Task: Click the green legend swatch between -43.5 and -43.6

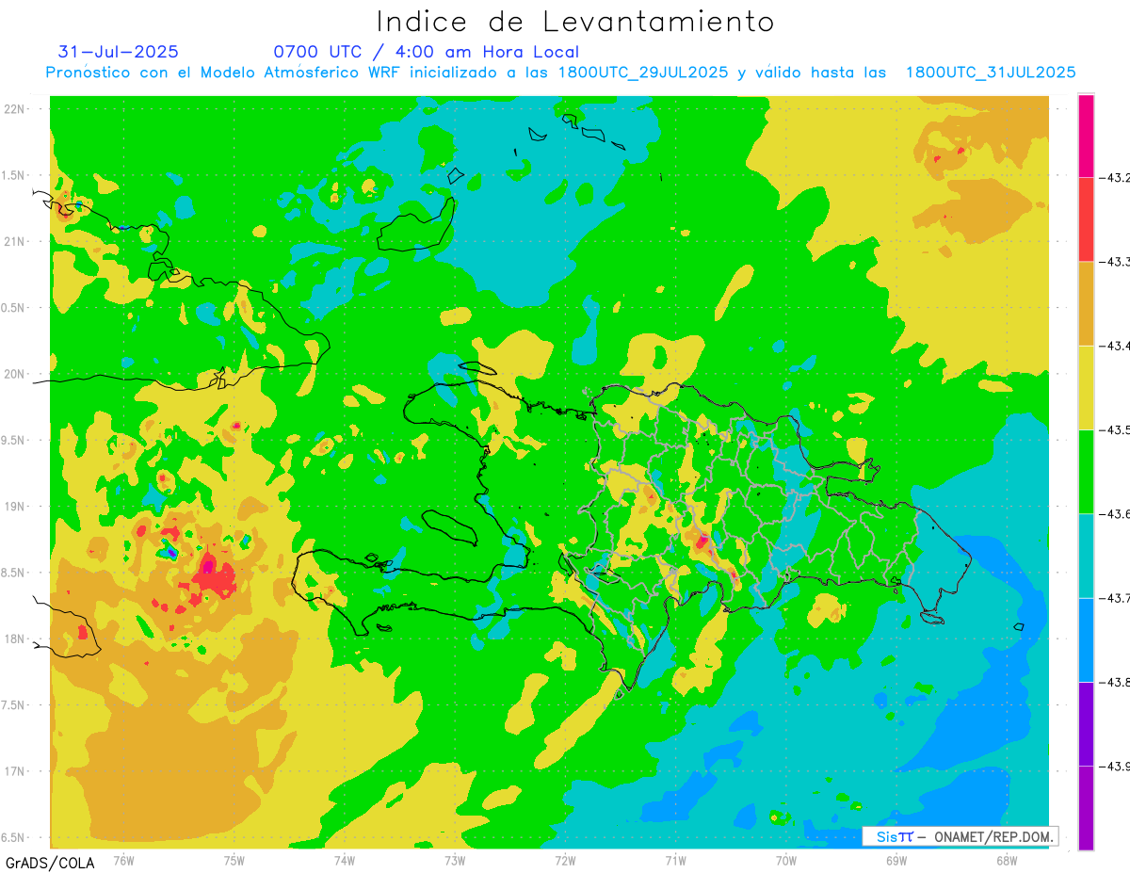Action: pos(1086,471)
